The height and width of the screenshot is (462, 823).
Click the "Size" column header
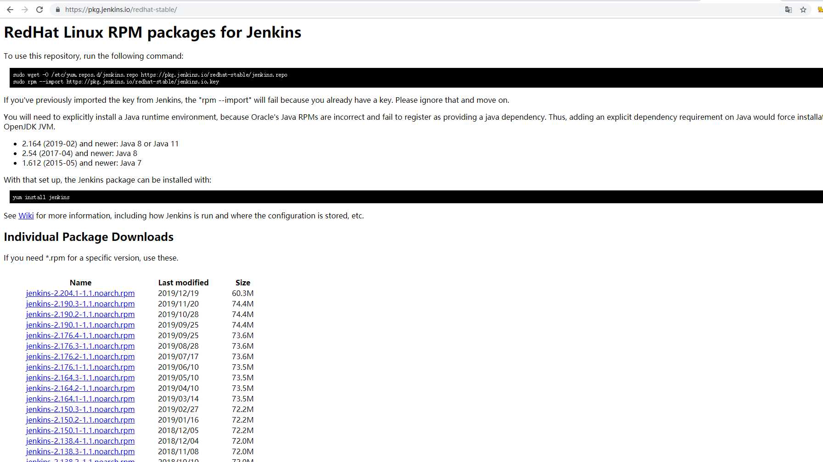(243, 283)
